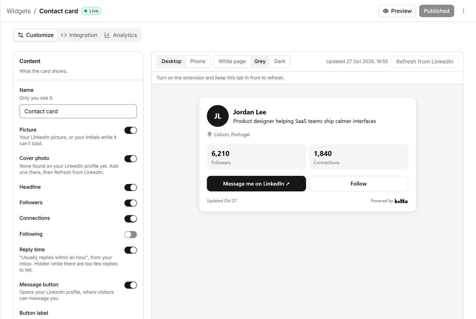Click Refresh from LinkedIn
This screenshot has width=476, height=319.
pyautogui.click(x=425, y=62)
